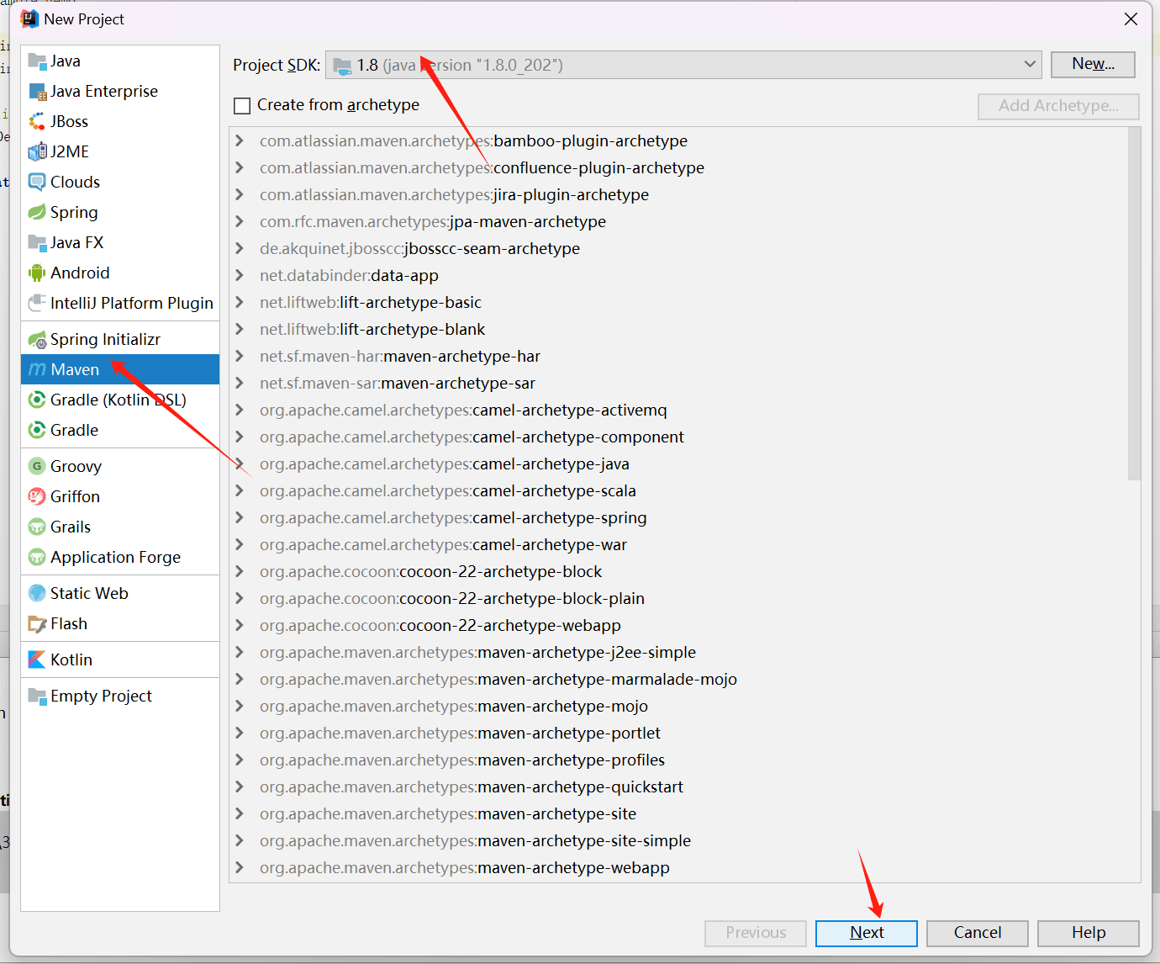Select maven-archetype-portlet row
The image size is (1160, 964).
click(x=678, y=733)
